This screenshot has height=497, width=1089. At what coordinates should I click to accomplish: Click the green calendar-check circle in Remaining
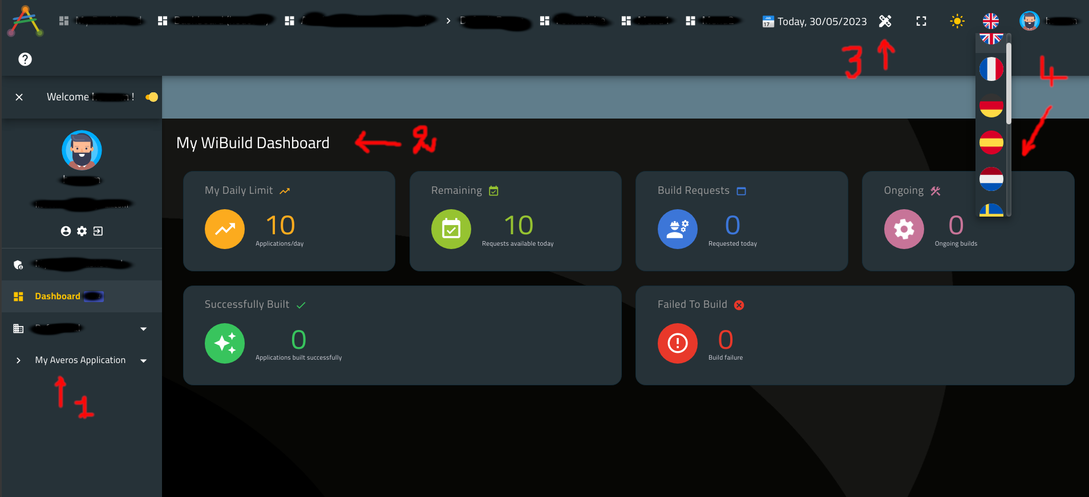click(x=451, y=229)
